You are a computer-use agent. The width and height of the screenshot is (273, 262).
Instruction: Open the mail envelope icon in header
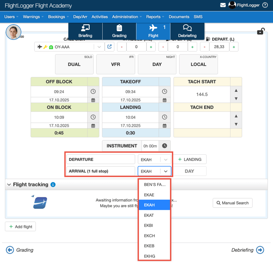[x=223, y=5]
